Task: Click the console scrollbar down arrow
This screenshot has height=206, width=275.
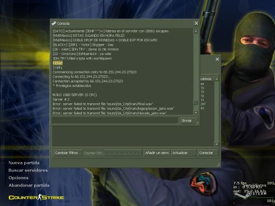Action: pyautogui.click(x=196, y=112)
